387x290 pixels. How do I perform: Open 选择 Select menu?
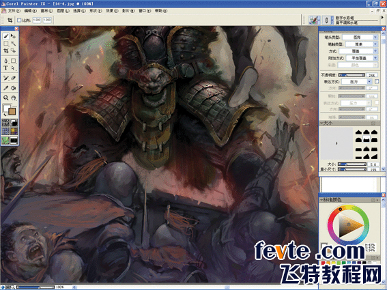pos(79,11)
